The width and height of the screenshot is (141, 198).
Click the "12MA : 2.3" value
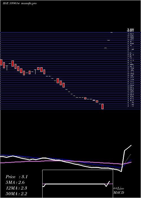pos(16,188)
